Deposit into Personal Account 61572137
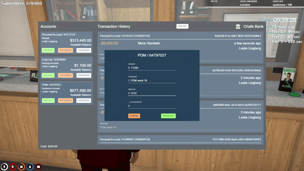This screenshot has height=171, width=304. pos(48,50)
